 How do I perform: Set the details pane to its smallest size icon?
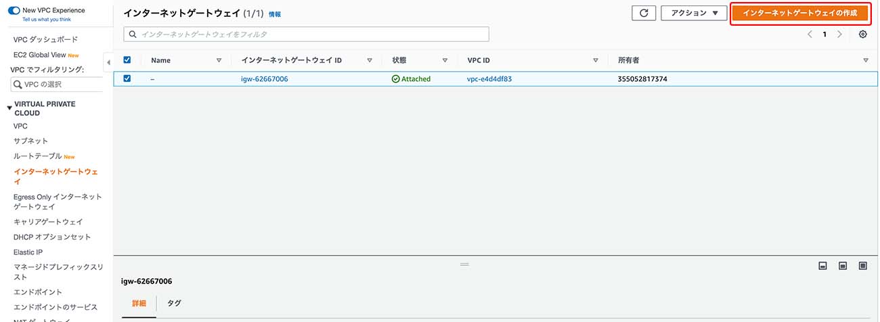point(823,266)
